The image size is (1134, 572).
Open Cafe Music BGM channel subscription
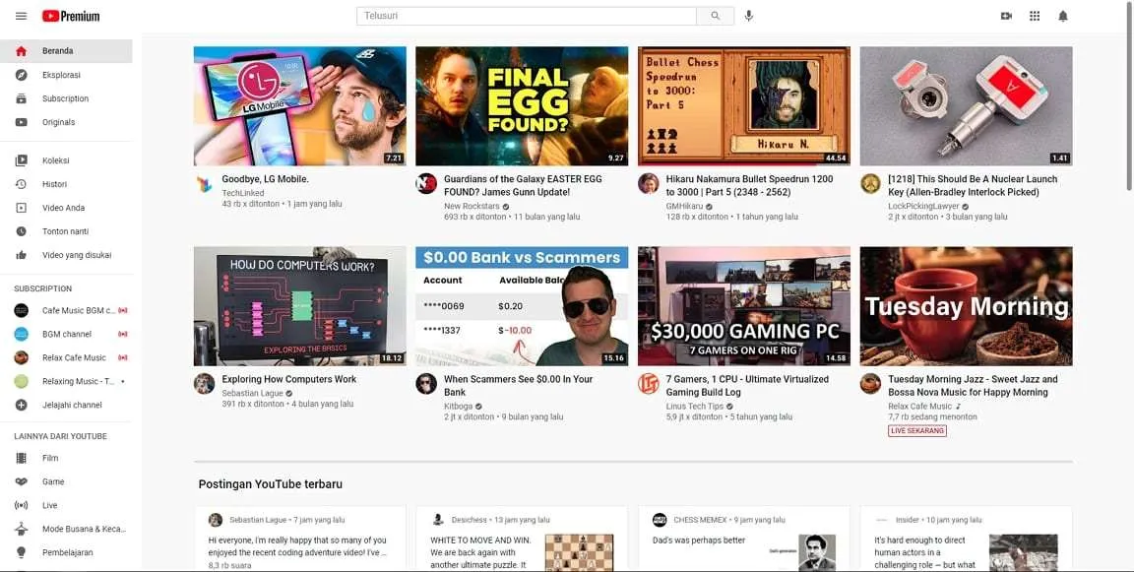pyautogui.click(x=72, y=310)
